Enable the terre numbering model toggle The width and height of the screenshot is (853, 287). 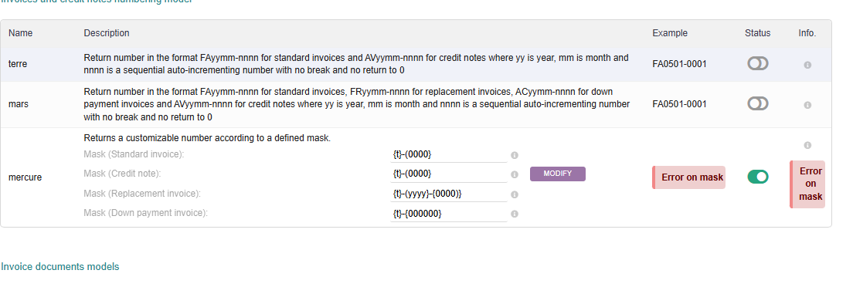coord(757,63)
